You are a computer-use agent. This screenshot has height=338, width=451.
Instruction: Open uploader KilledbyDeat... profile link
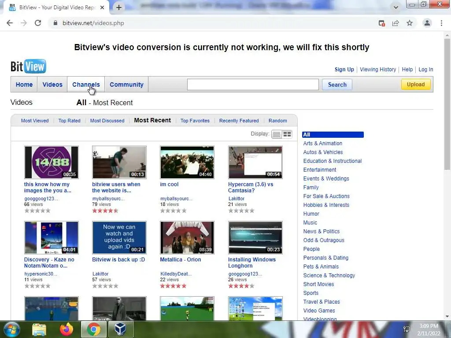click(176, 274)
